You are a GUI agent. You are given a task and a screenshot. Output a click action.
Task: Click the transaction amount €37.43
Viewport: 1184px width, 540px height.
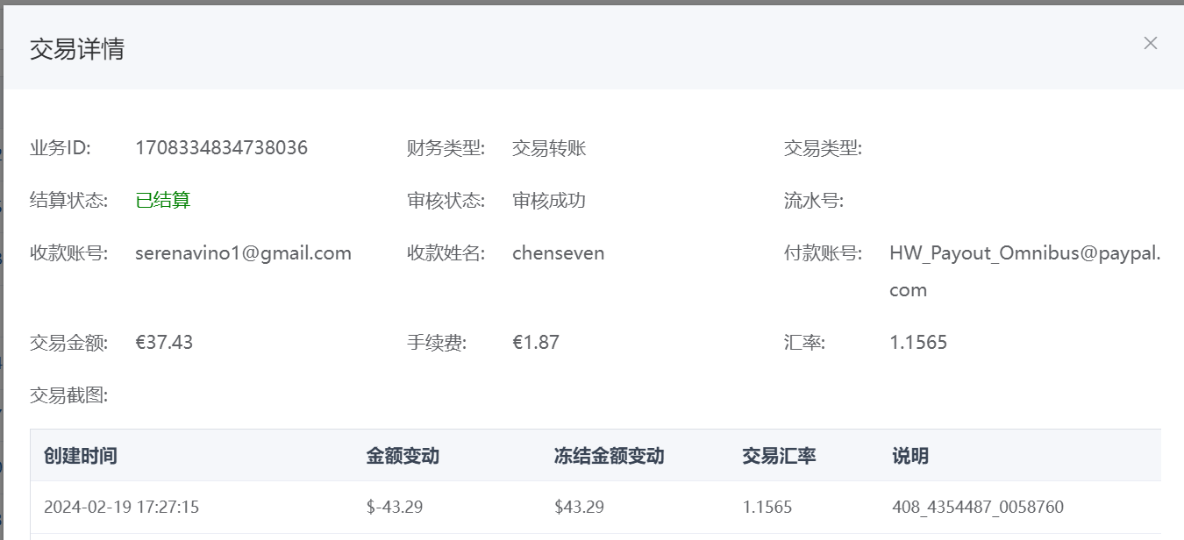point(164,343)
